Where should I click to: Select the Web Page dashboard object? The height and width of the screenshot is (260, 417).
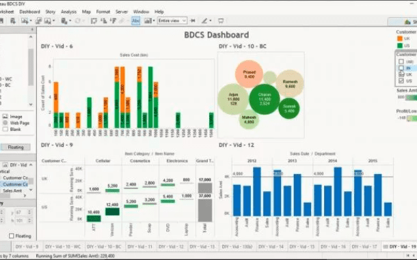coord(16,123)
